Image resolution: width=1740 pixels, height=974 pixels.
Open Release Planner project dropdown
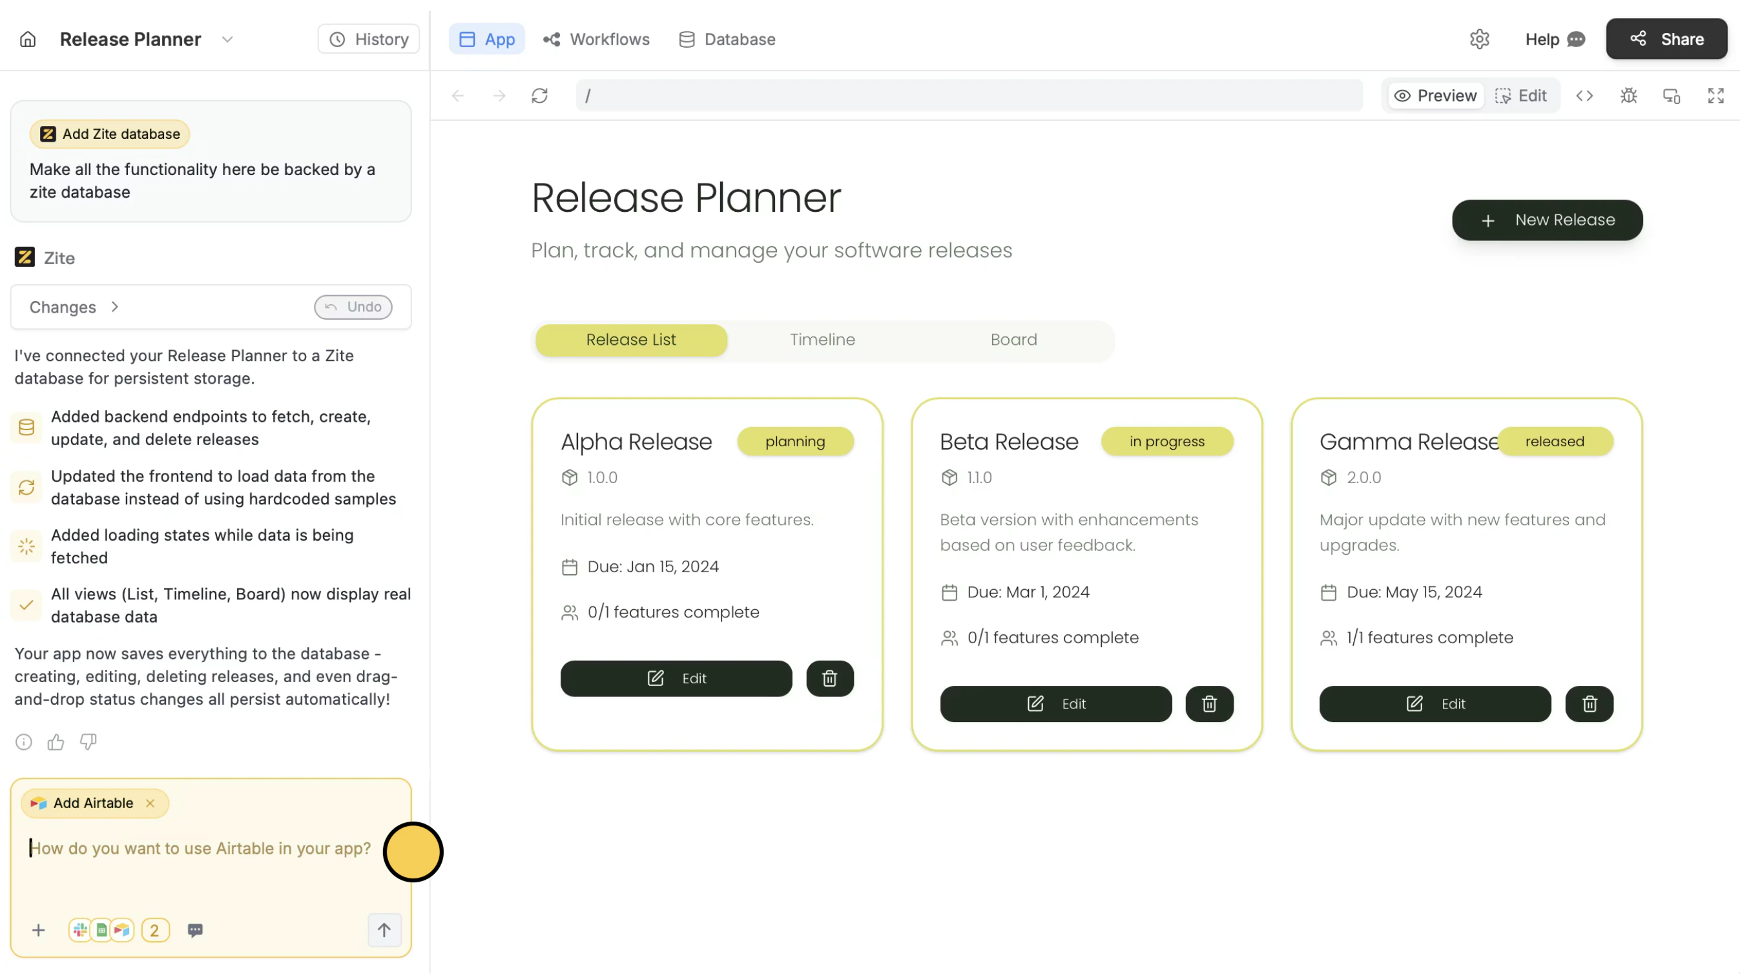point(227,39)
